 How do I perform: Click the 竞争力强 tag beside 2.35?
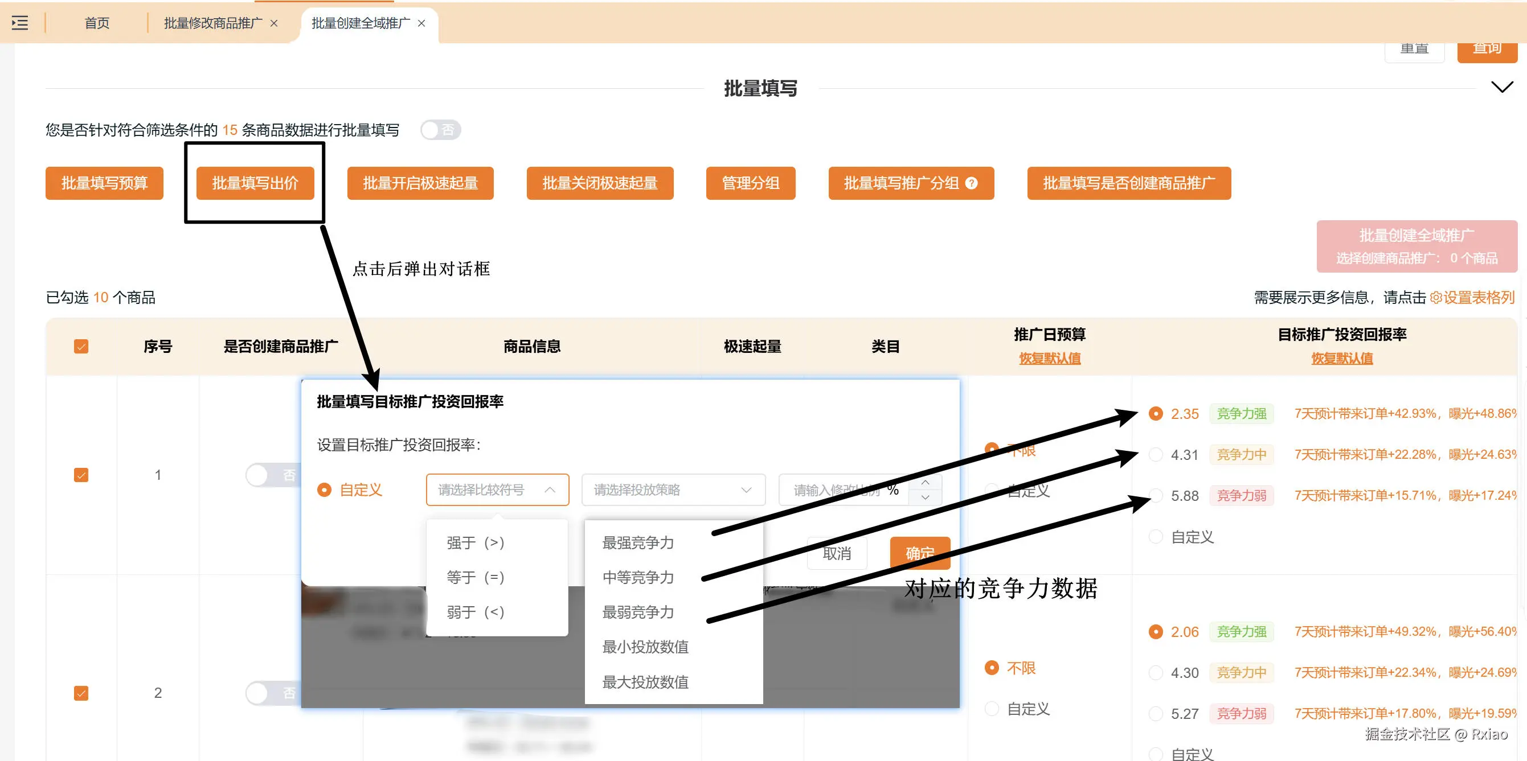[1241, 413]
